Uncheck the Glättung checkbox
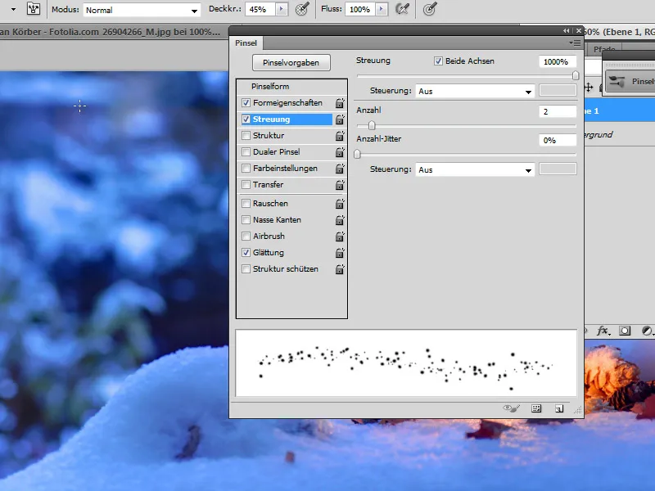The width and height of the screenshot is (655, 491). [x=246, y=253]
